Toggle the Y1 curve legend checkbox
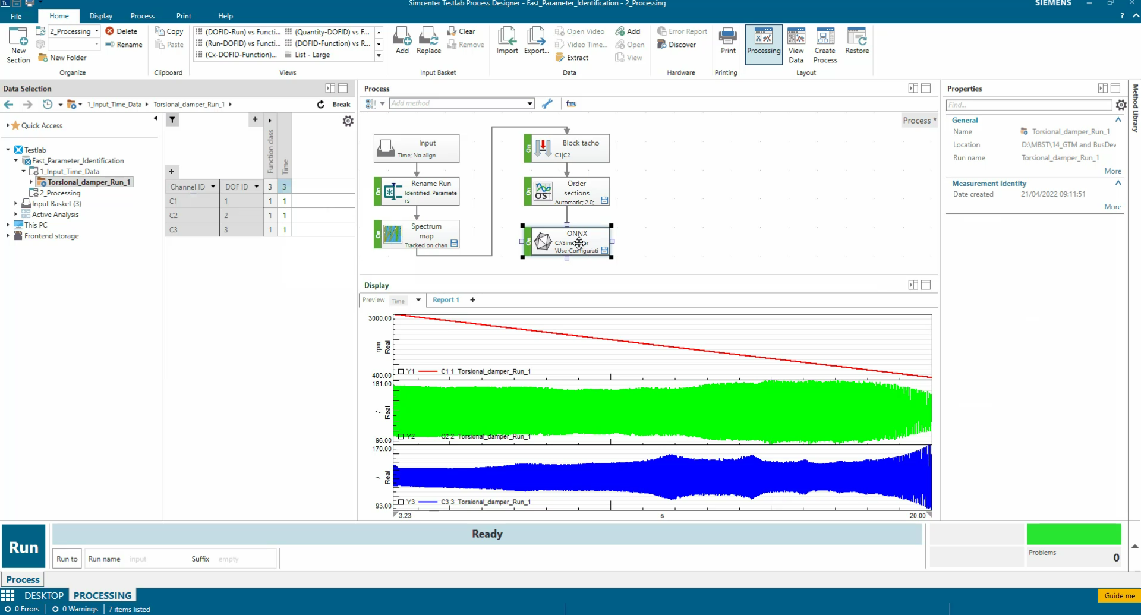The image size is (1141, 615). tap(401, 371)
